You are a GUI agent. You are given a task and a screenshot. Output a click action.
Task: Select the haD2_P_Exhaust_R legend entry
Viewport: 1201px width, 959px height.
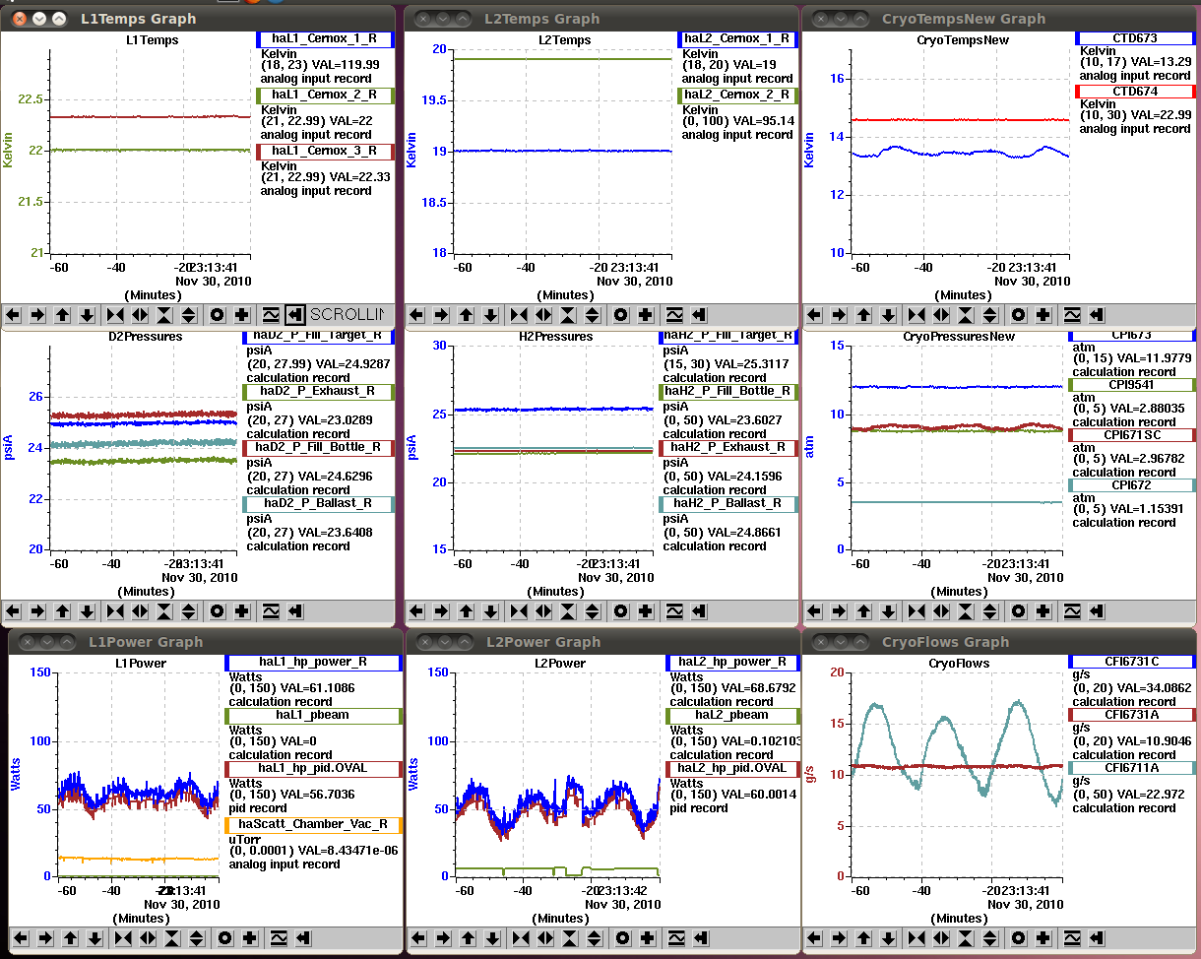coord(318,391)
